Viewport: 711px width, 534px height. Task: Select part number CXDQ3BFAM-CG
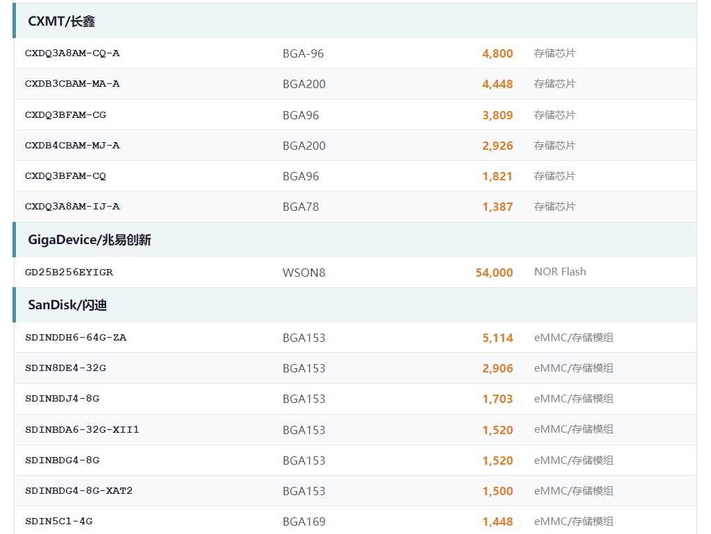pyautogui.click(x=65, y=115)
